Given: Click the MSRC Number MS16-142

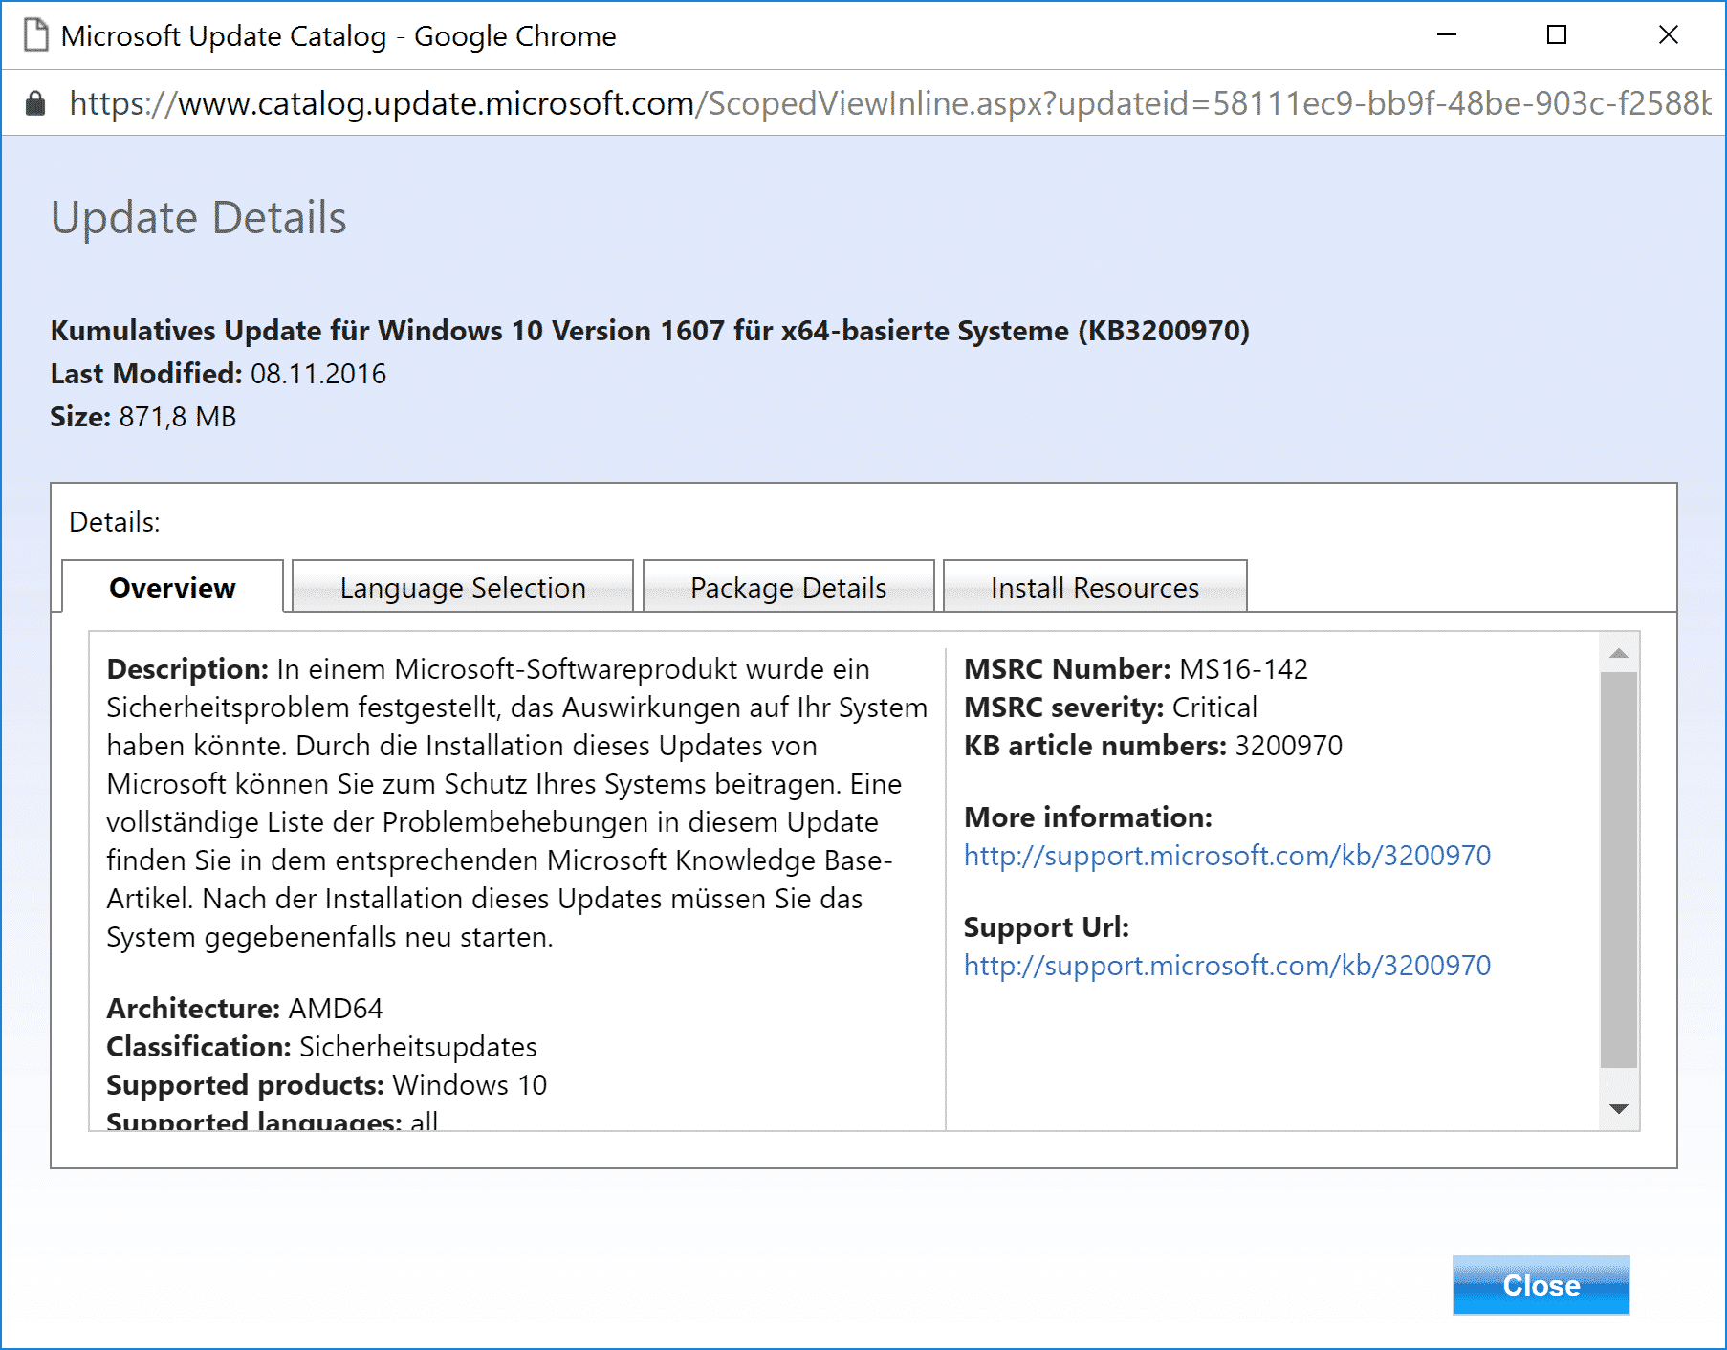Looking at the screenshot, I should coord(1243,669).
